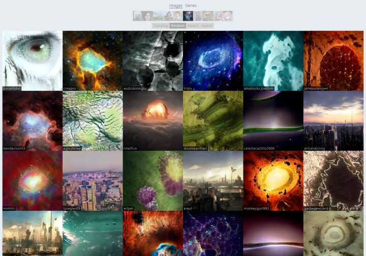This screenshot has height=256, width=366.
Task: Open bendavison13's red nebula image
Action: pos(33,121)
